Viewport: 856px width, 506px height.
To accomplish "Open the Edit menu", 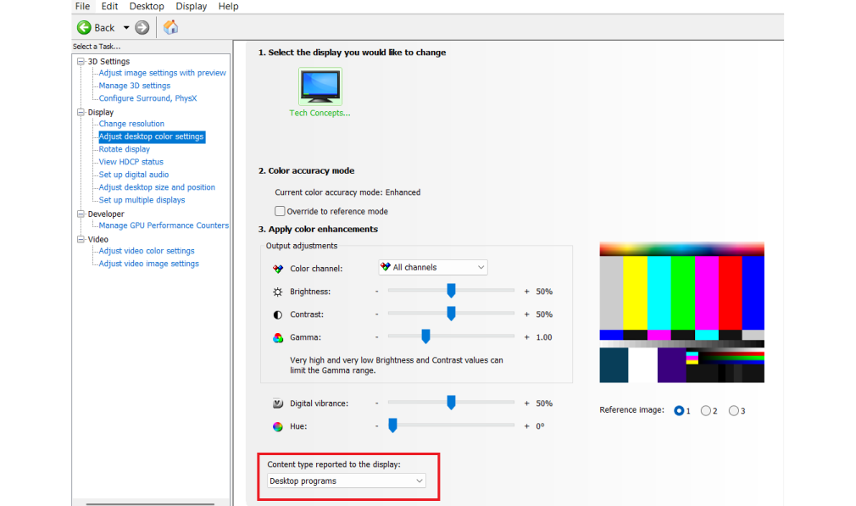I will tap(109, 6).
